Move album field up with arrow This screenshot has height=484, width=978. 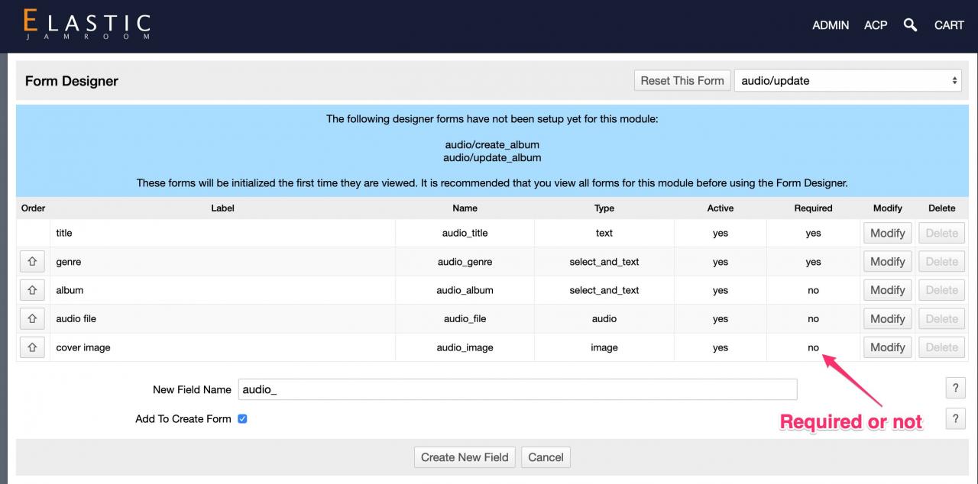tap(32, 290)
